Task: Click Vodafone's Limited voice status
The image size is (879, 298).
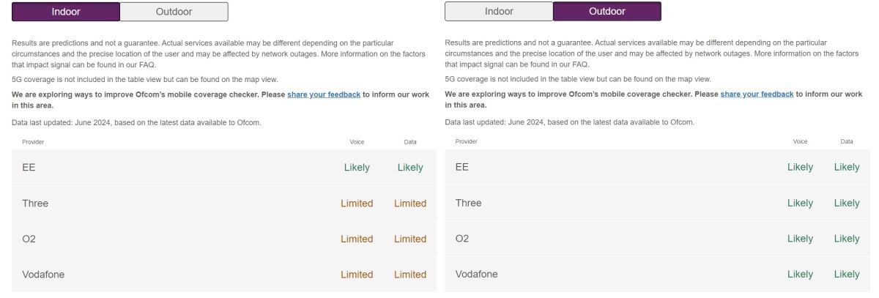Action: click(x=357, y=275)
